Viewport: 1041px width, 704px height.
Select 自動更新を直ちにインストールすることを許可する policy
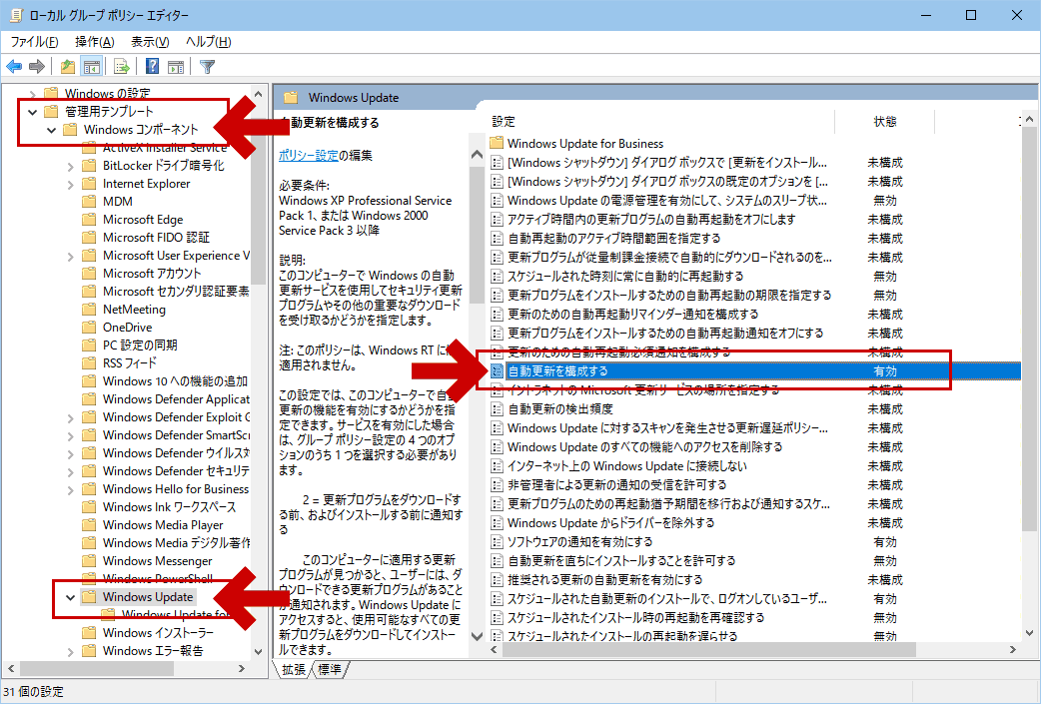621,560
